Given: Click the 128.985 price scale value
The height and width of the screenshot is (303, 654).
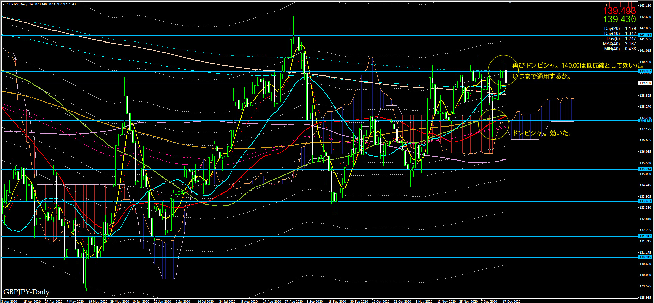Looking at the screenshot, I should click(645, 298).
